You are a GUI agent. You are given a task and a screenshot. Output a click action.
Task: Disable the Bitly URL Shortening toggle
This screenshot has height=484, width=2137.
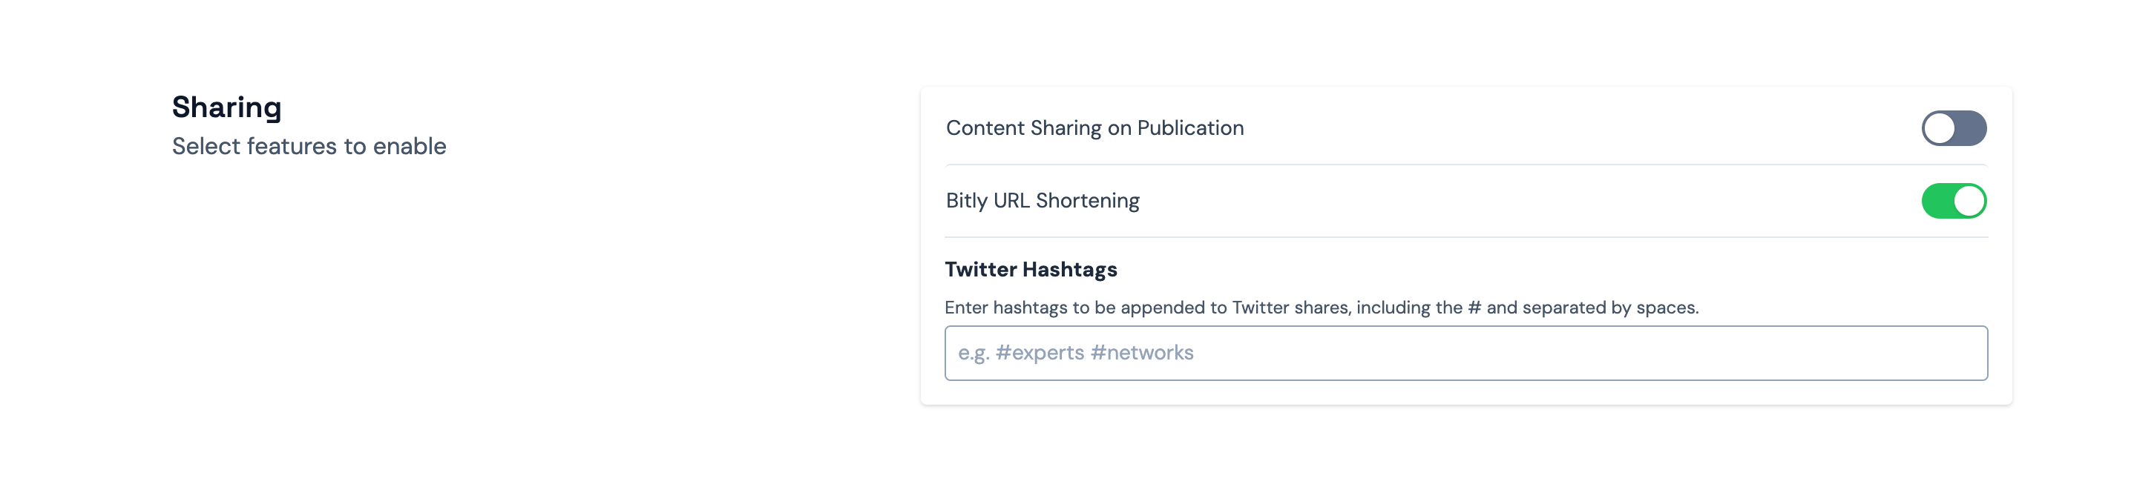click(x=1953, y=201)
